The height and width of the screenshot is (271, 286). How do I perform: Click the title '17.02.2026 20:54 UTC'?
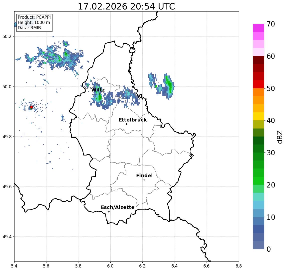tap(126, 6)
